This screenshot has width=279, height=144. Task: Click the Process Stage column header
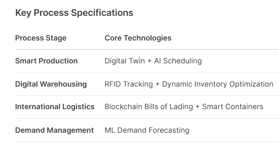point(41,38)
